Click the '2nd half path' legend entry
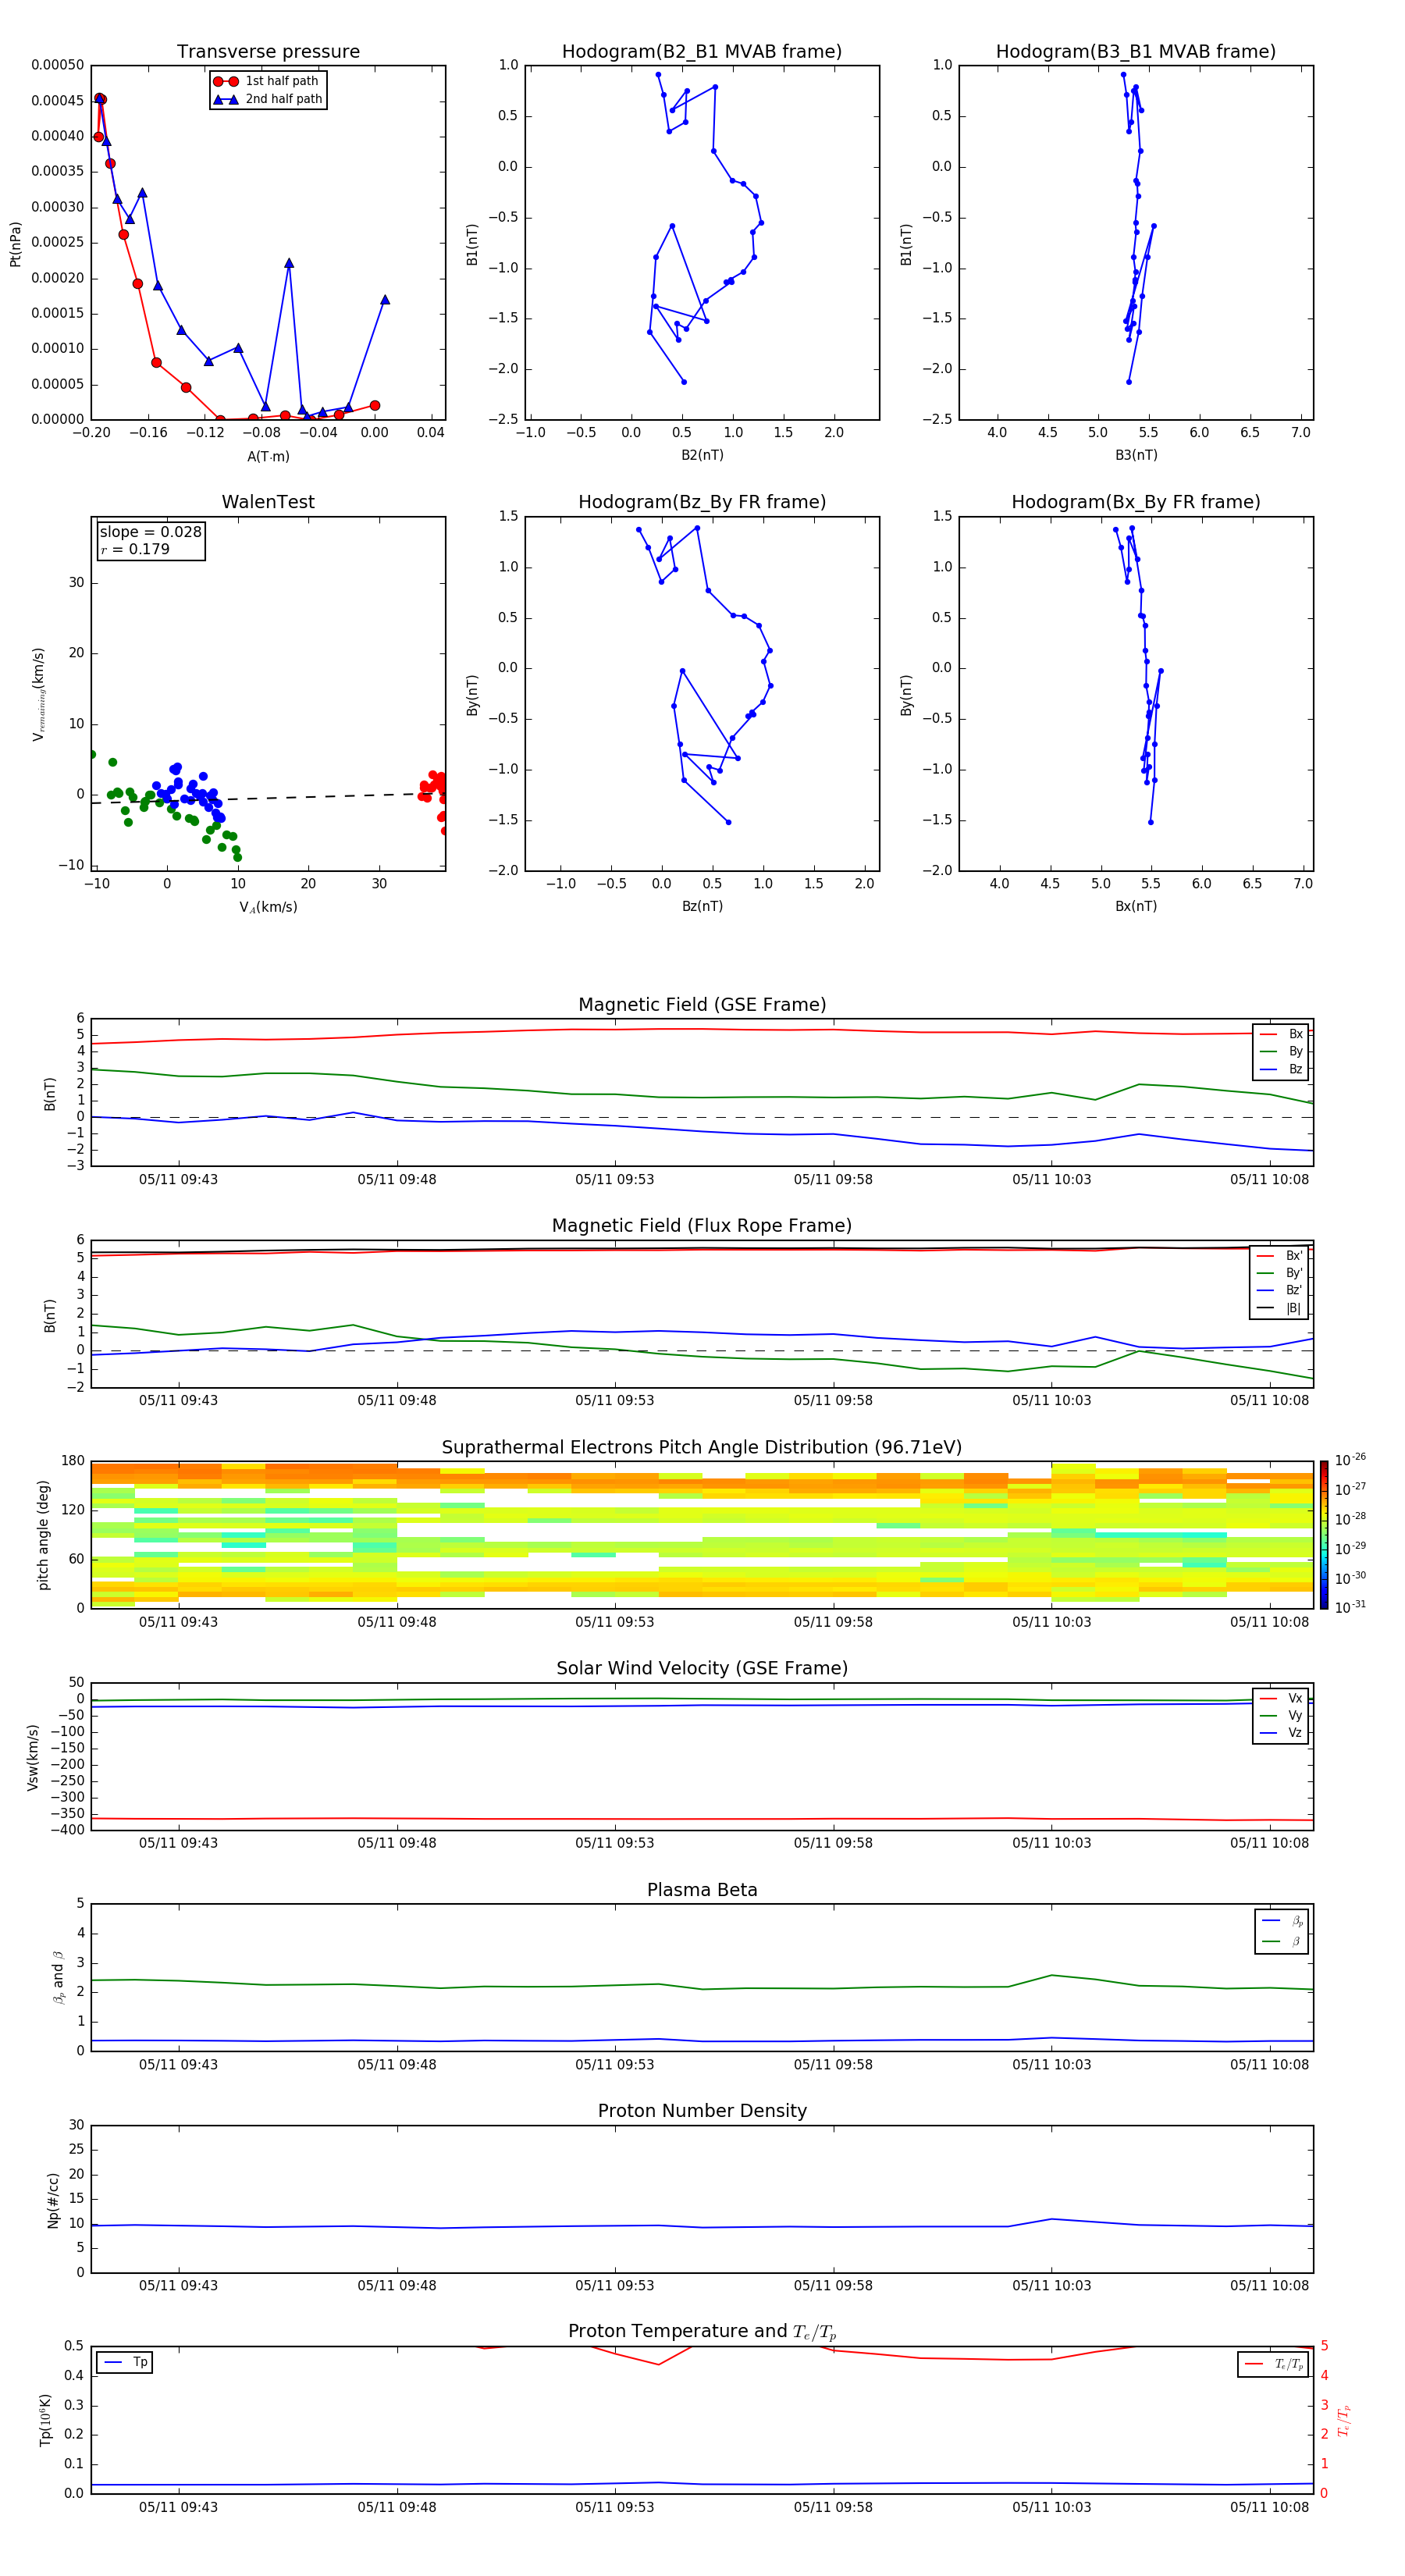The width and height of the screenshot is (1405, 2576). point(268,99)
